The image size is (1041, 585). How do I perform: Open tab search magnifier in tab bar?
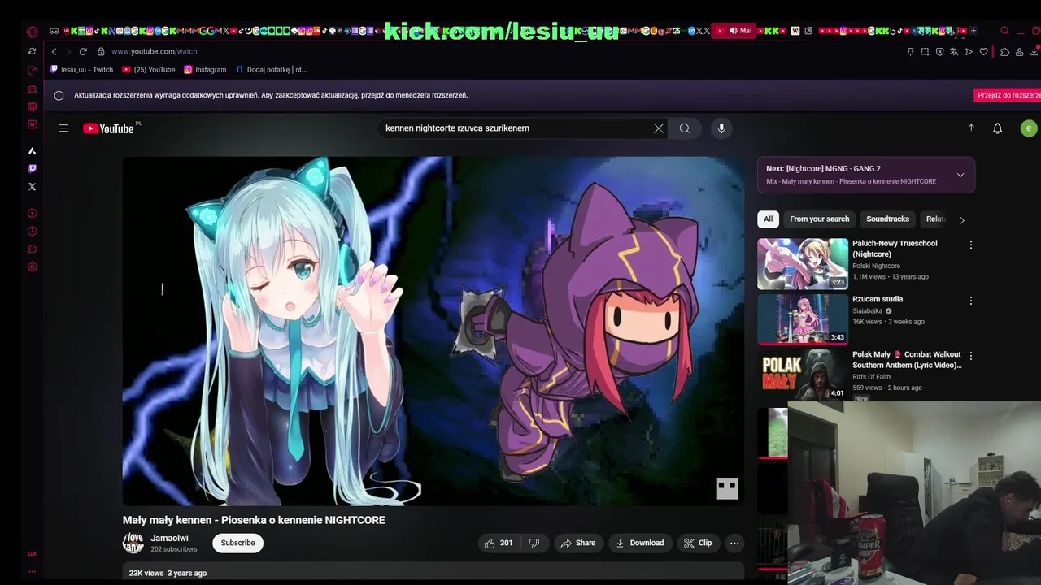click(1005, 31)
